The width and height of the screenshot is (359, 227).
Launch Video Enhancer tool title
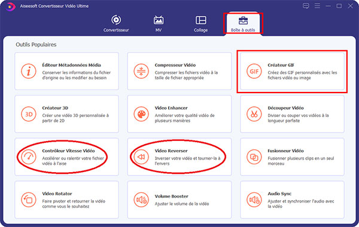pos(171,108)
